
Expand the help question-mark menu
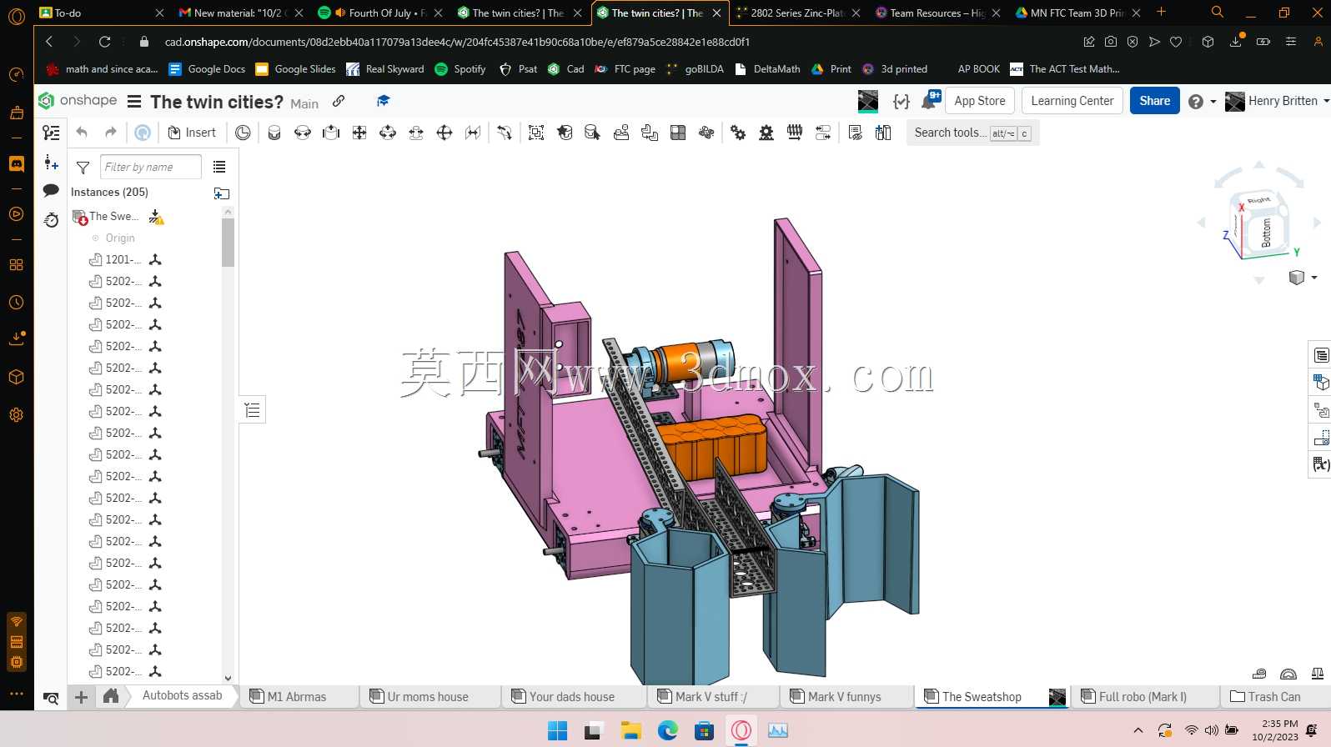tap(1202, 102)
